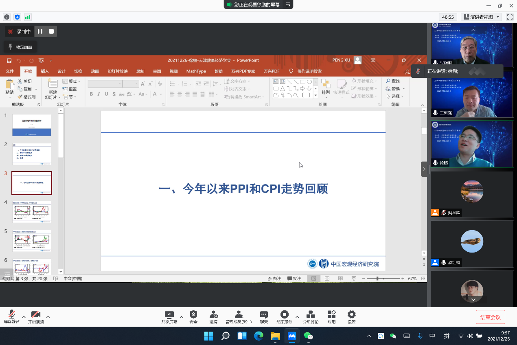The image size is (517, 345).
Task: Click the Invite participants icon
Action: tap(213, 315)
